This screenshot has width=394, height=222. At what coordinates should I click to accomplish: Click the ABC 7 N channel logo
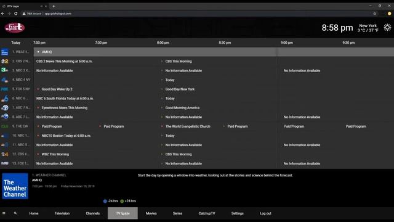pyautogui.click(x=4, y=107)
